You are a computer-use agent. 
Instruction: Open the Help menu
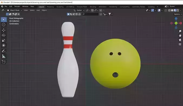(32, 6)
